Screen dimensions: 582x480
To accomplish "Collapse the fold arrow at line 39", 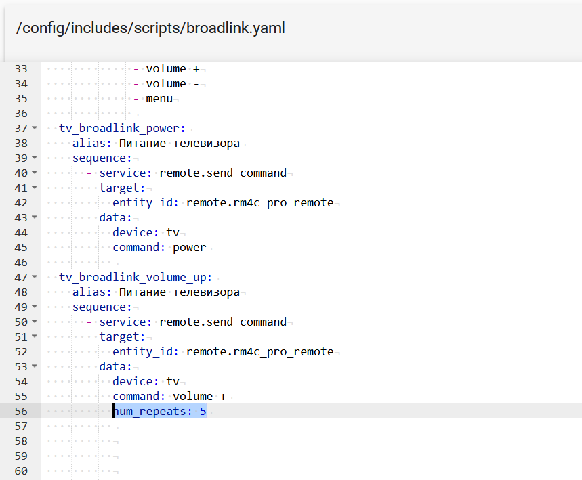I will tap(35, 157).
